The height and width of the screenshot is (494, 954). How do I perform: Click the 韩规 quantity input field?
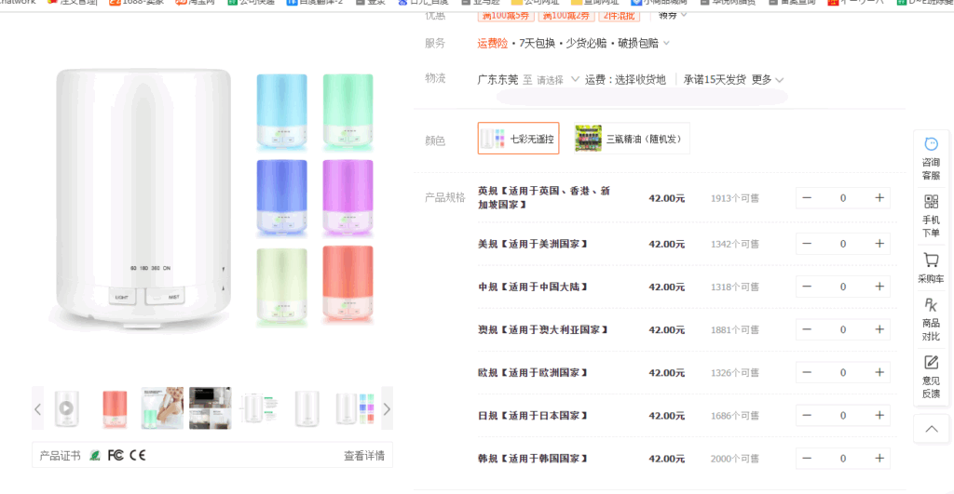[x=842, y=459]
